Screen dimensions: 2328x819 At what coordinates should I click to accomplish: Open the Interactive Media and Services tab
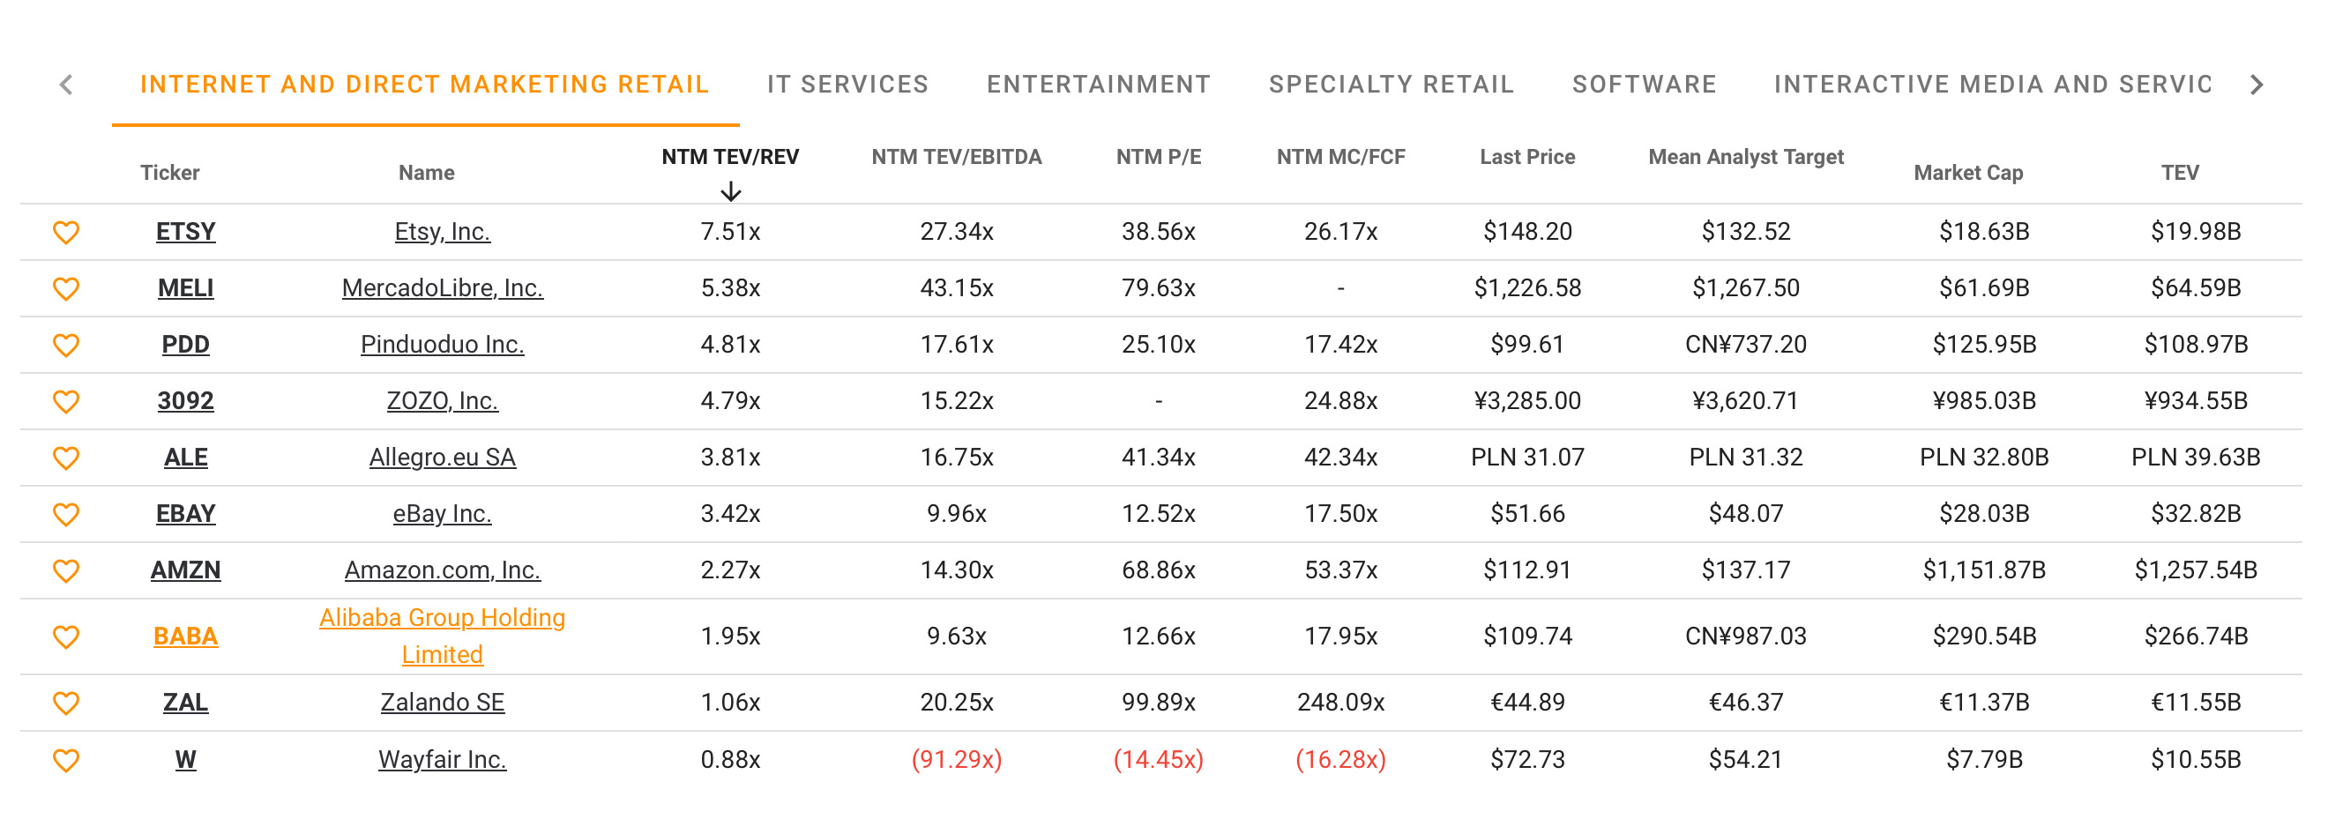(x=1994, y=84)
